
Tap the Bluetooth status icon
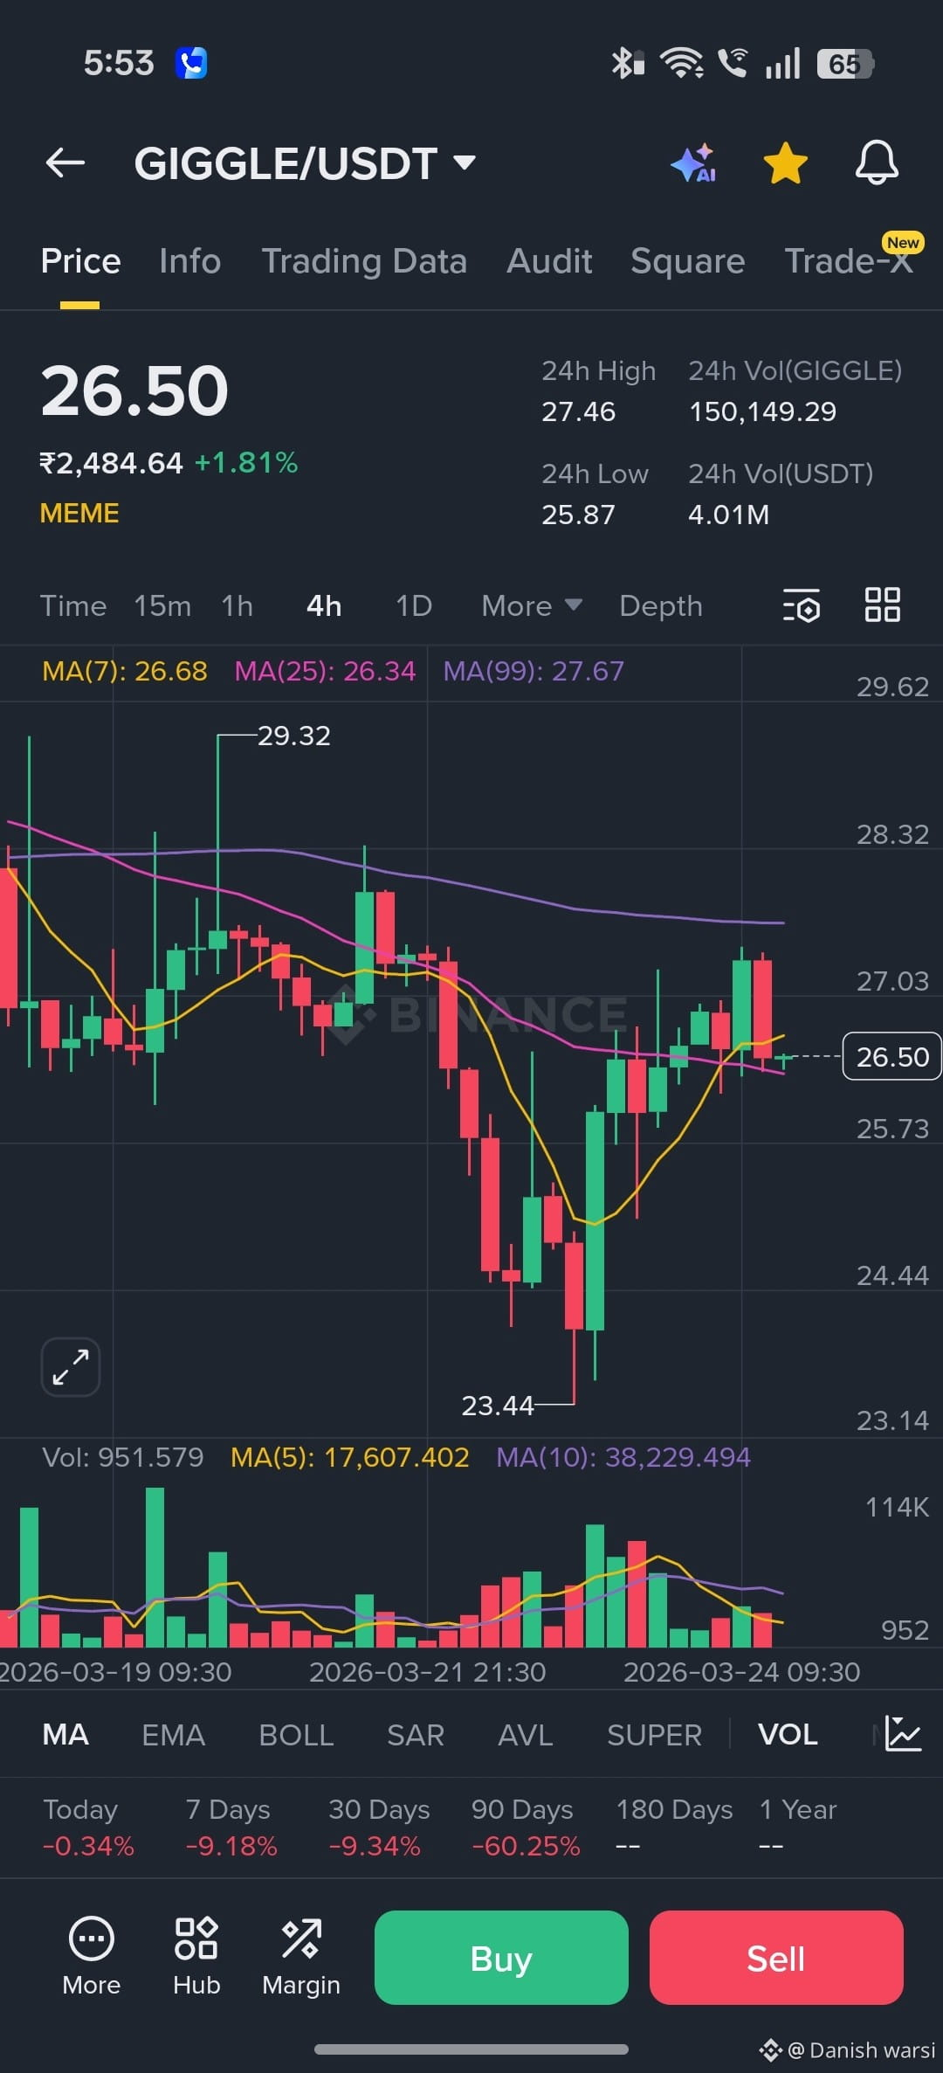tap(627, 63)
